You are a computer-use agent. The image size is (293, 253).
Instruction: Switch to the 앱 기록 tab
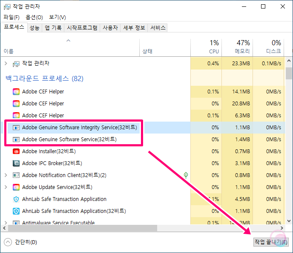point(53,28)
